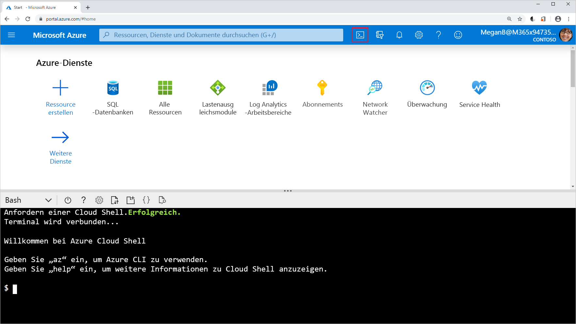This screenshot has width=576, height=324.
Task: Click the terminal prompt line
Action: pyautogui.click(x=11, y=288)
